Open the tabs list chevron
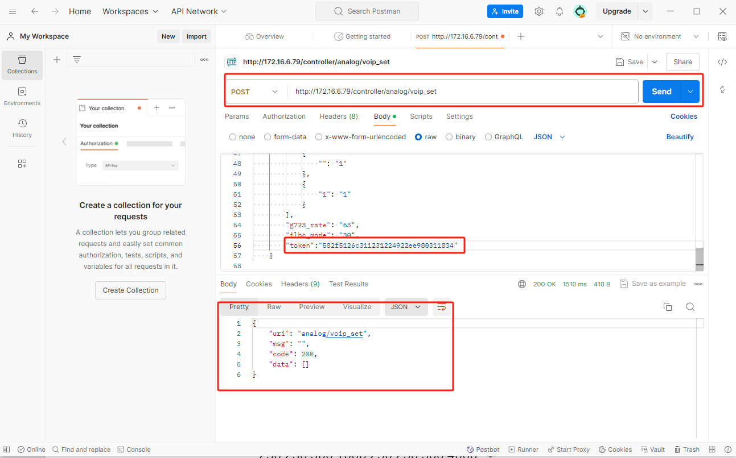 [601, 36]
